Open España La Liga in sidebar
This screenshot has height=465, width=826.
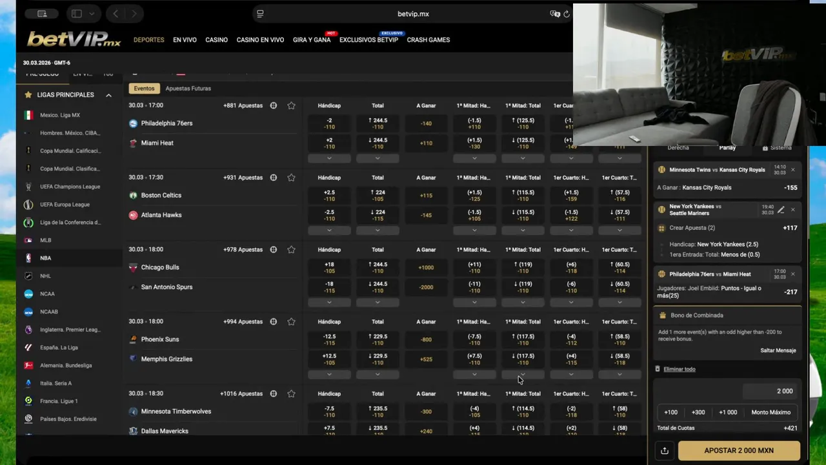(59, 347)
